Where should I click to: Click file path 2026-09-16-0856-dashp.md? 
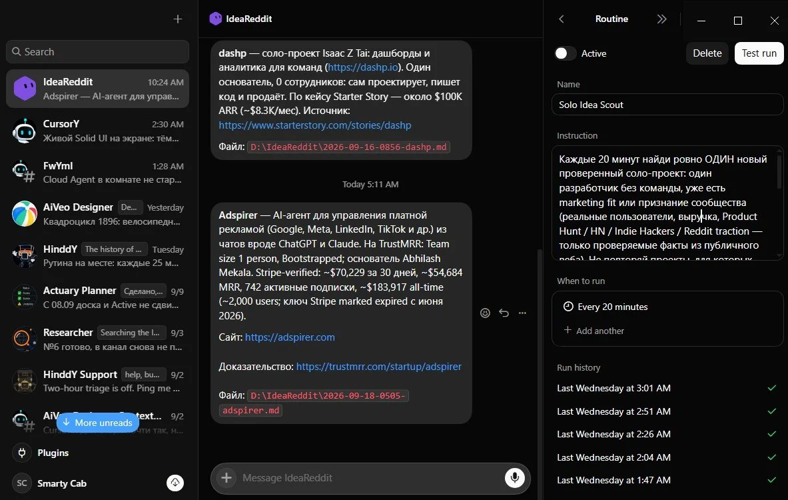348,147
